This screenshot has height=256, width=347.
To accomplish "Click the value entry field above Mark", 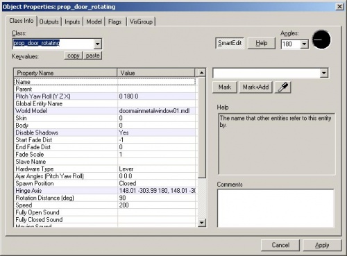I will 266,73.
